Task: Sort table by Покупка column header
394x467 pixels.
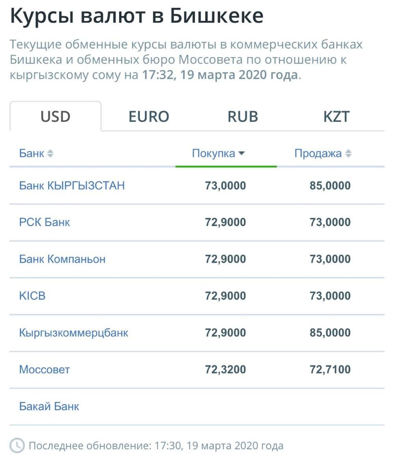Action: (x=214, y=153)
